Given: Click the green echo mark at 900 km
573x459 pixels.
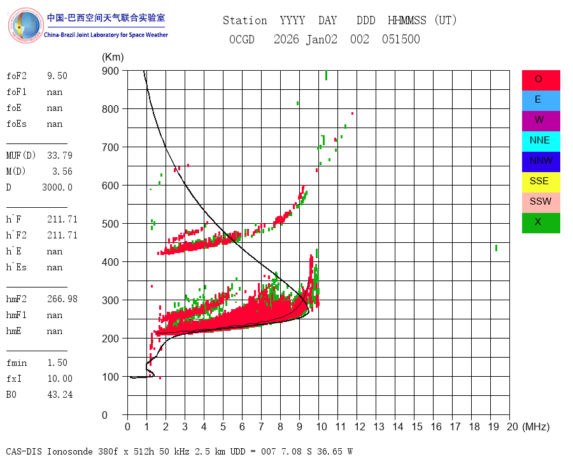Looking at the screenshot, I should [327, 75].
